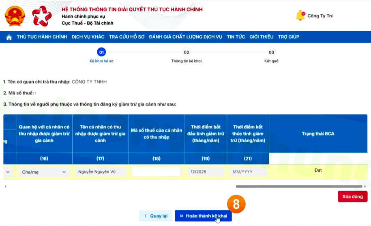Click column header number (21)
Image resolution: width=371 pixels, height=226 pixels.
tap(248, 159)
